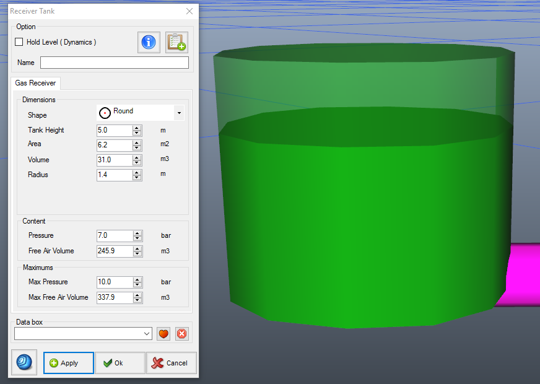Click the red X icon beside Data box
540x384 pixels.
tap(181, 334)
